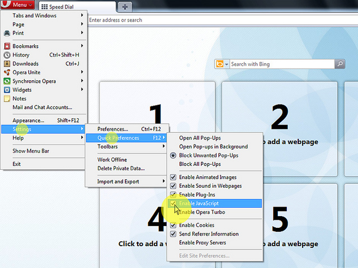This screenshot has width=358, height=268.
Task: Click the History clock icon
Action: tap(7, 55)
